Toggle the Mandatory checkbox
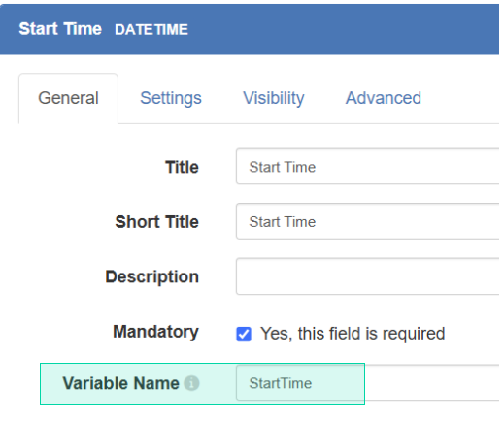Screen dimensions: 504x421 pyautogui.click(x=244, y=334)
